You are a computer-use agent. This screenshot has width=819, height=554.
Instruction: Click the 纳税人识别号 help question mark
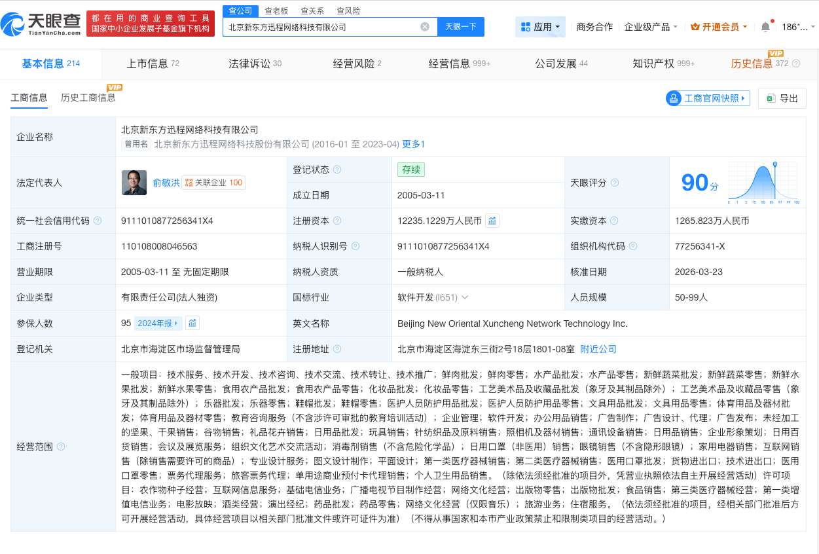click(355, 246)
